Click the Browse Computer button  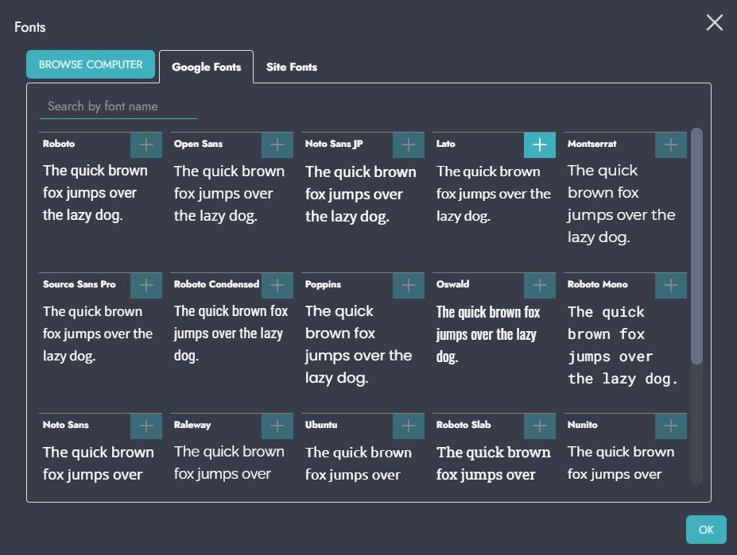point(91,65)
